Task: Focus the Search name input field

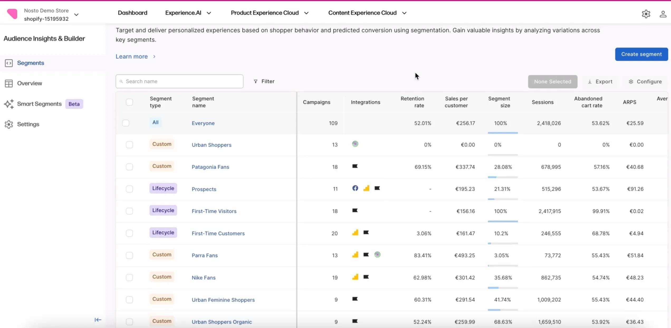Action: (x=179, y=81)
